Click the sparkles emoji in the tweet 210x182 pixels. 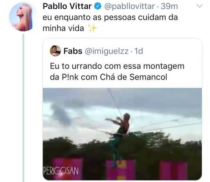click(92, 28)
